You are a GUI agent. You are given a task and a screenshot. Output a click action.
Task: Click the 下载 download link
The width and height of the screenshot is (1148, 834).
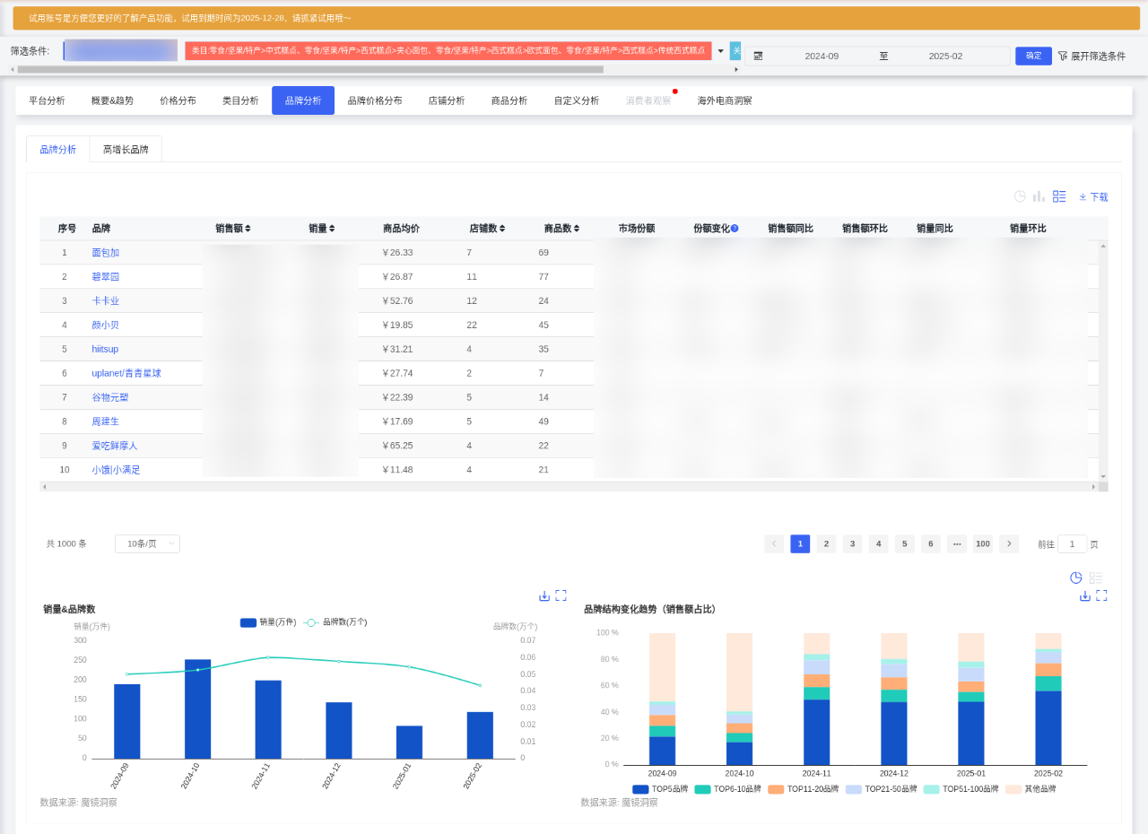pyautogui.click(x=1093, y=196)
